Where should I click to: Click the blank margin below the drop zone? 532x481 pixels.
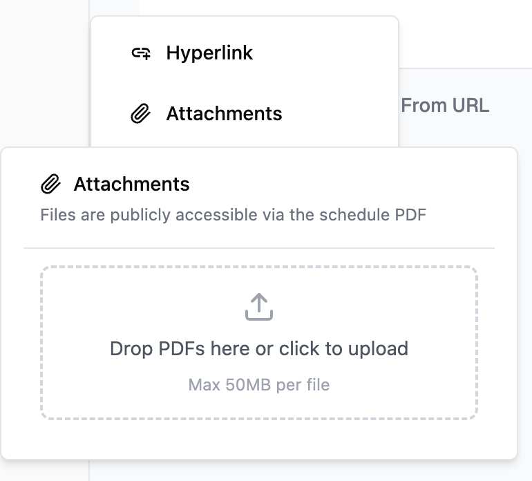click(x=259, y=440)
